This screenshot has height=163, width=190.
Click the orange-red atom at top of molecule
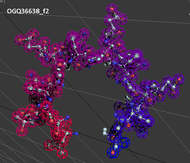click(x=112, y=9)
